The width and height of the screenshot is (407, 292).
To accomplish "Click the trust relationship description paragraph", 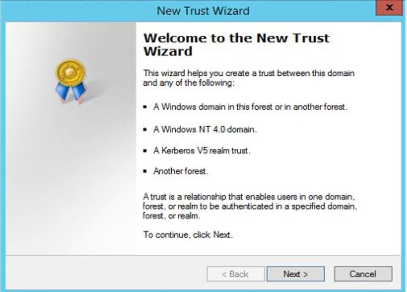I will [250, 206].
